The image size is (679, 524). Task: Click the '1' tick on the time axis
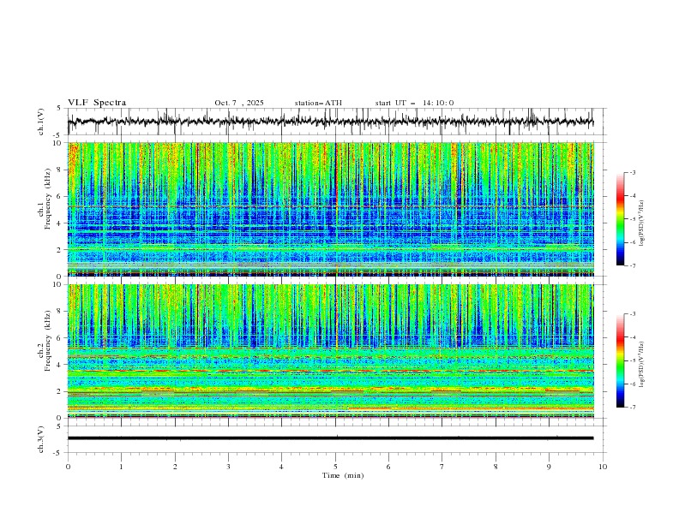[x=121, y=467]
